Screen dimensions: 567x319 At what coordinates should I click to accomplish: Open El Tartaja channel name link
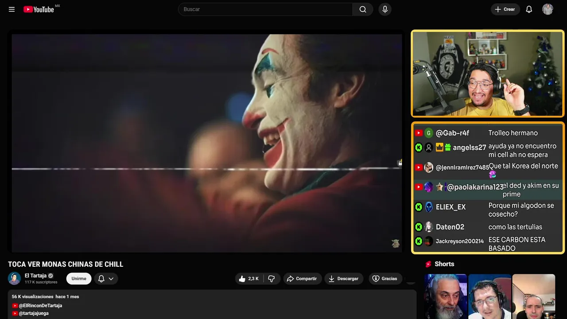35,276
